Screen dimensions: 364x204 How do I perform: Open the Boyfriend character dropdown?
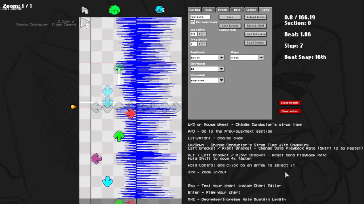(221, 57)
